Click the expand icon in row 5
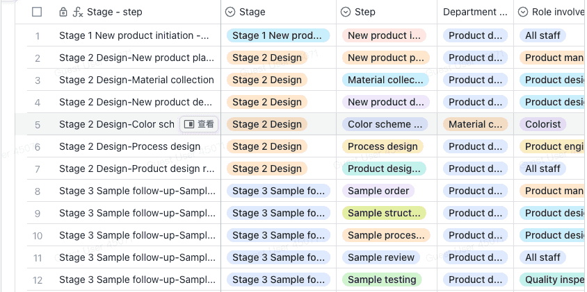The width and height of the screenshot is (587, 292). click(x=189, y=124)
